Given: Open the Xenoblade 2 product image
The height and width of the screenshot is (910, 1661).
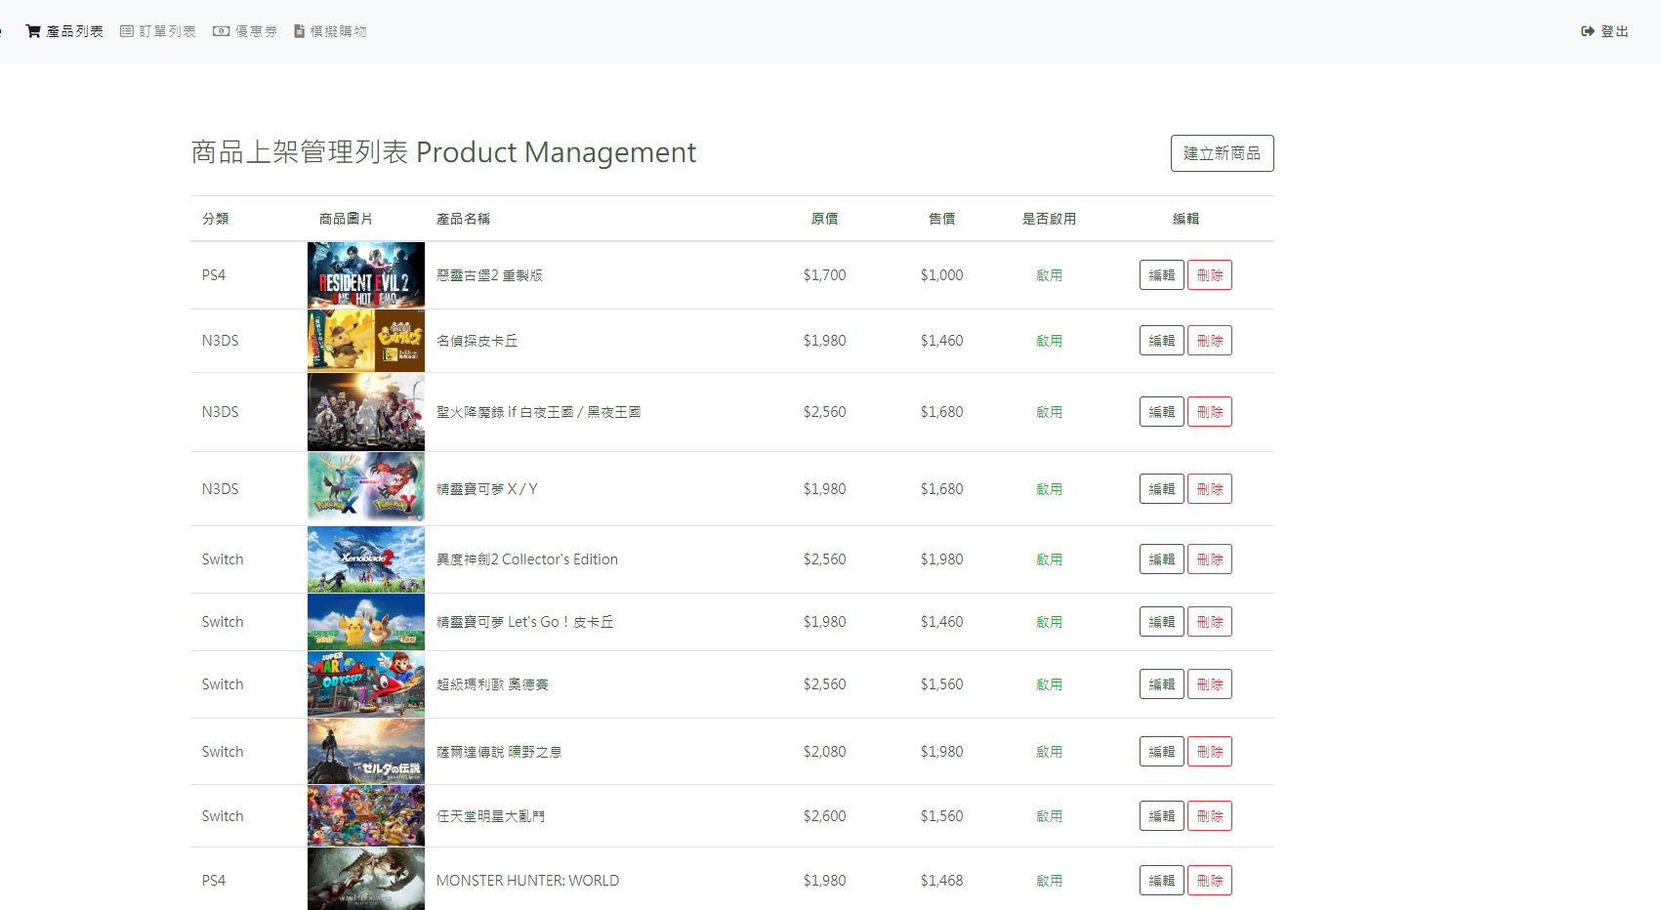Looking at the screenshot, I should point(365,558).
